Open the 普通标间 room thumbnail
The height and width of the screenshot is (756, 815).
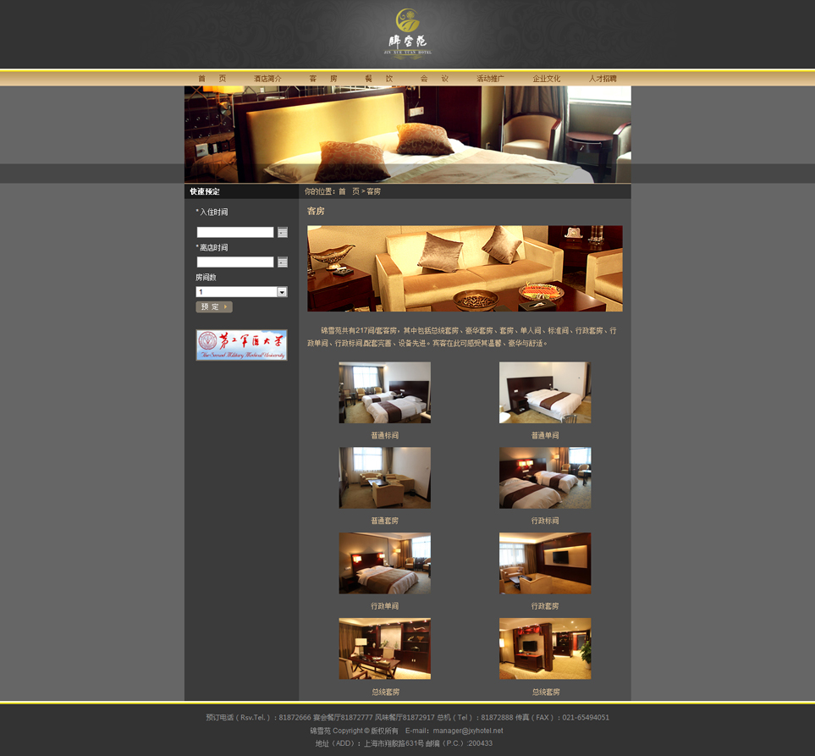tap(384, 393)
